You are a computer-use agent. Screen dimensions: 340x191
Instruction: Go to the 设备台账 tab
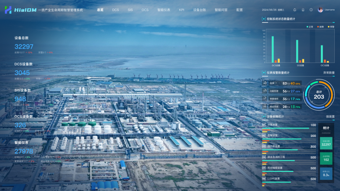tap(199, 10)
